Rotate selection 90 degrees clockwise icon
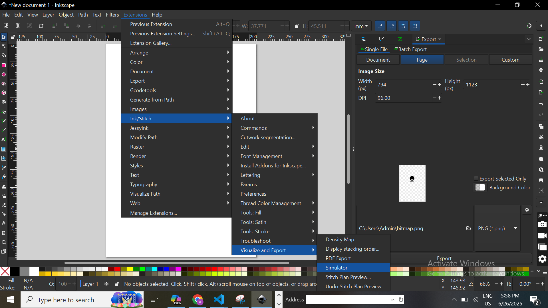Image resolution: width=548 pixels, height=308 pixels. click(x=67, y=26)
